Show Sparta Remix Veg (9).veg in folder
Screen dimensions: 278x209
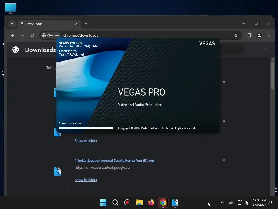[86, 180]
